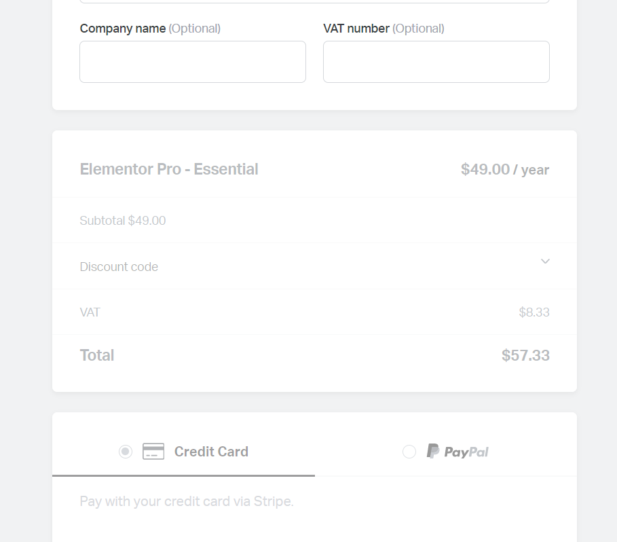The height and width of the screenshot is (542, 617).
Task: Click the VAT row label in summary
Action: (90, 312)
